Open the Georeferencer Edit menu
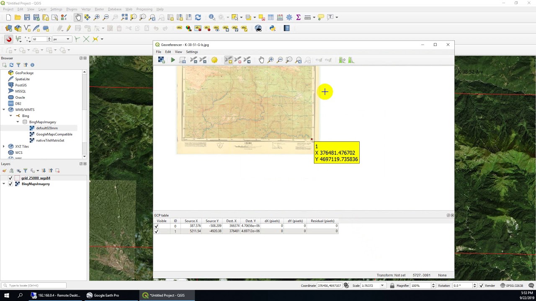 pos(168,52)
